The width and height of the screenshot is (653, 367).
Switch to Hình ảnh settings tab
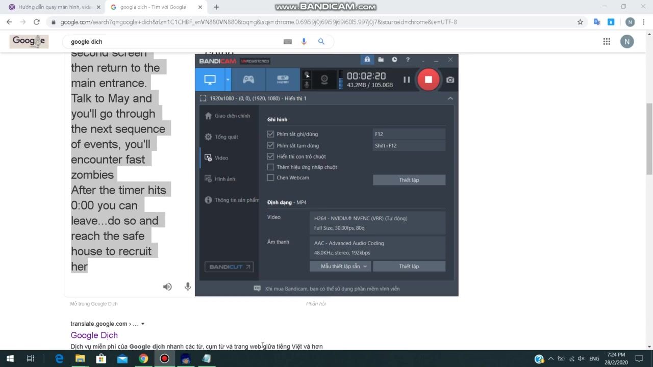click(x=224, y=179)
